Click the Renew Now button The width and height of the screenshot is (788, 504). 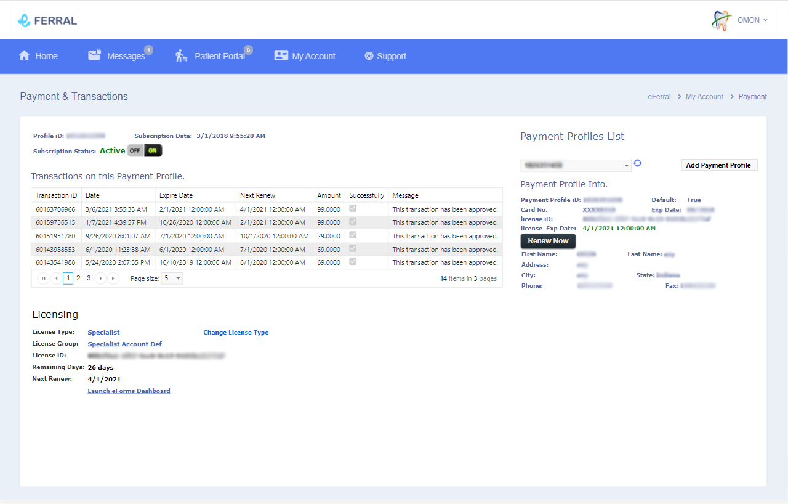(x=548, y=241)
